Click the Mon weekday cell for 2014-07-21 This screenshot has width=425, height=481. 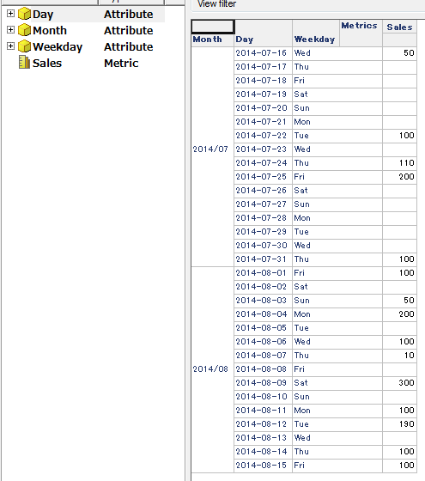point(337,122)
